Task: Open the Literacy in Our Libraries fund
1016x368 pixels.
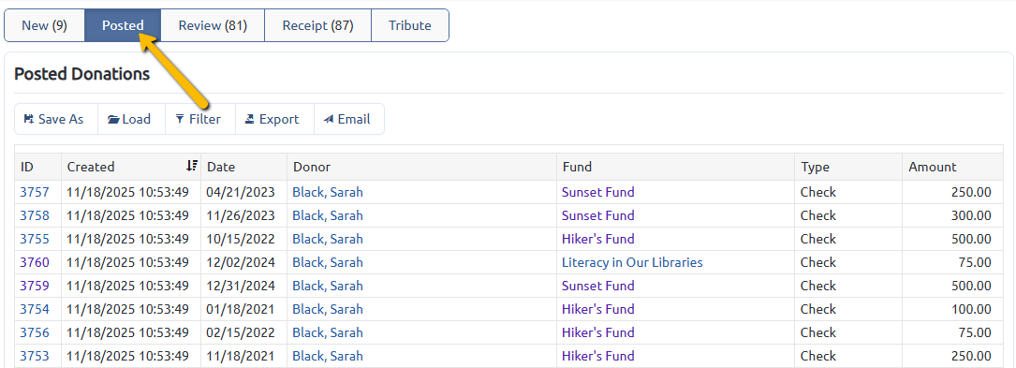Action: coord(632,262)
